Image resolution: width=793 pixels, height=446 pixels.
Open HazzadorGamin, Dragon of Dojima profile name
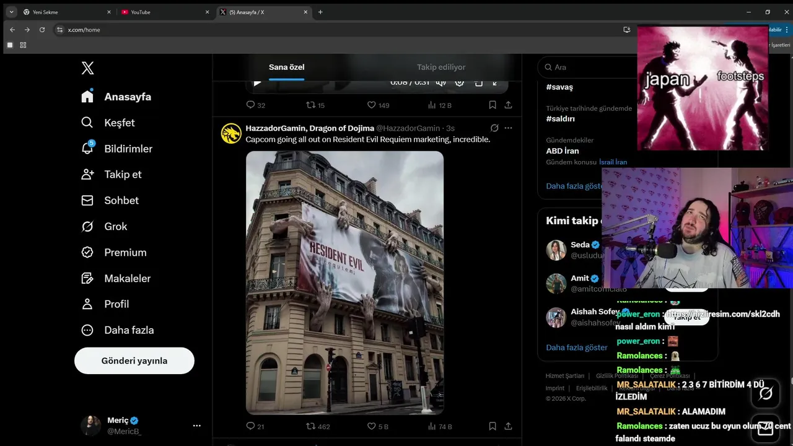(x=310, y=128)
